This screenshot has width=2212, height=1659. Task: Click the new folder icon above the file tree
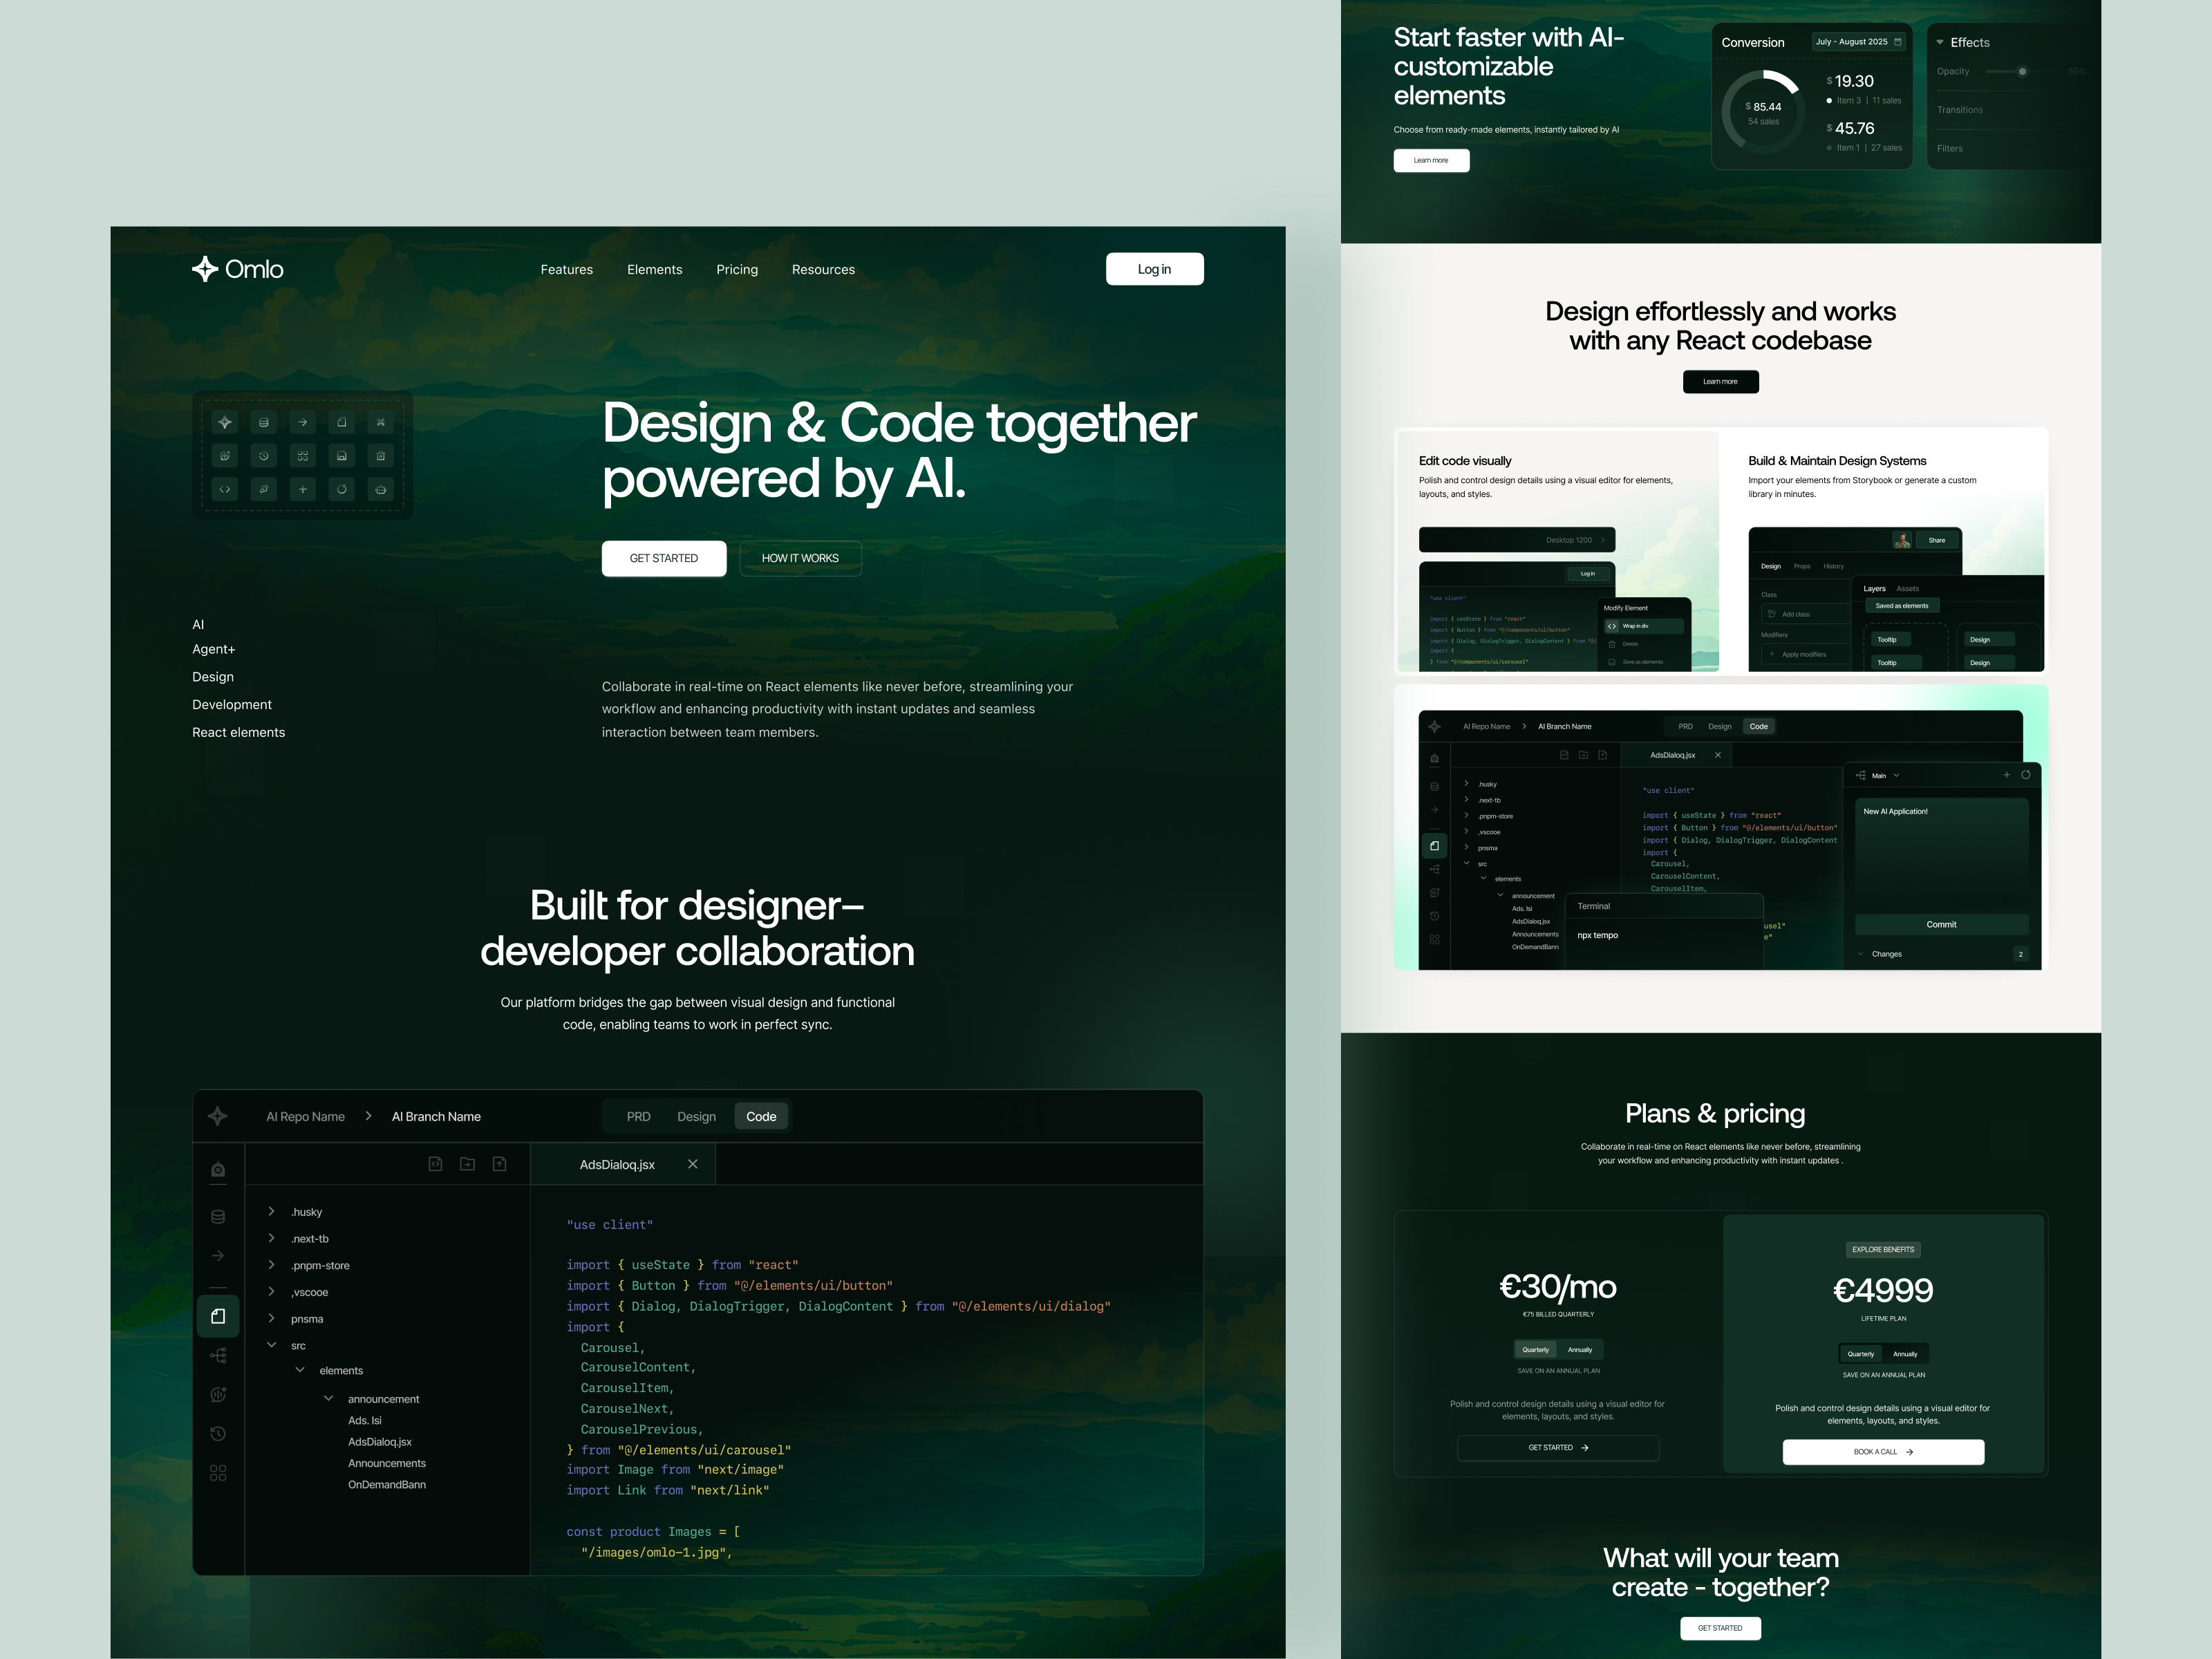click(467, 1164)
